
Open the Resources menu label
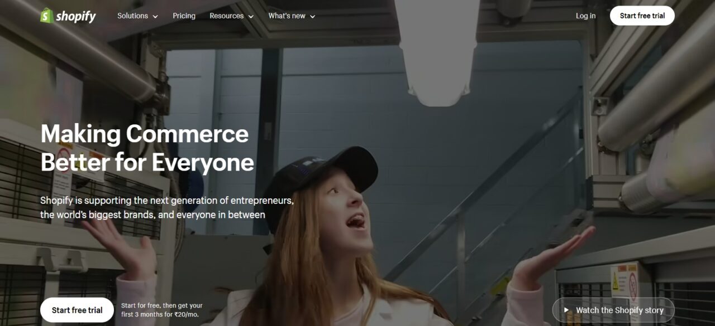[226, 16]
